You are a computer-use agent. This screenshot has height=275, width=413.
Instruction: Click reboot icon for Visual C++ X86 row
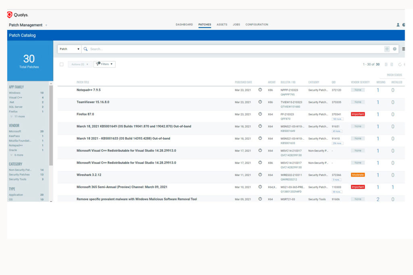[x=260, y=162]
